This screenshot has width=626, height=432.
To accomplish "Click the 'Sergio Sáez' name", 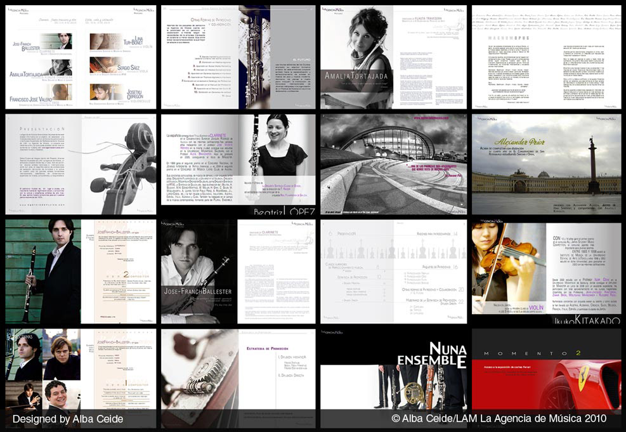I will coord(128,67).
